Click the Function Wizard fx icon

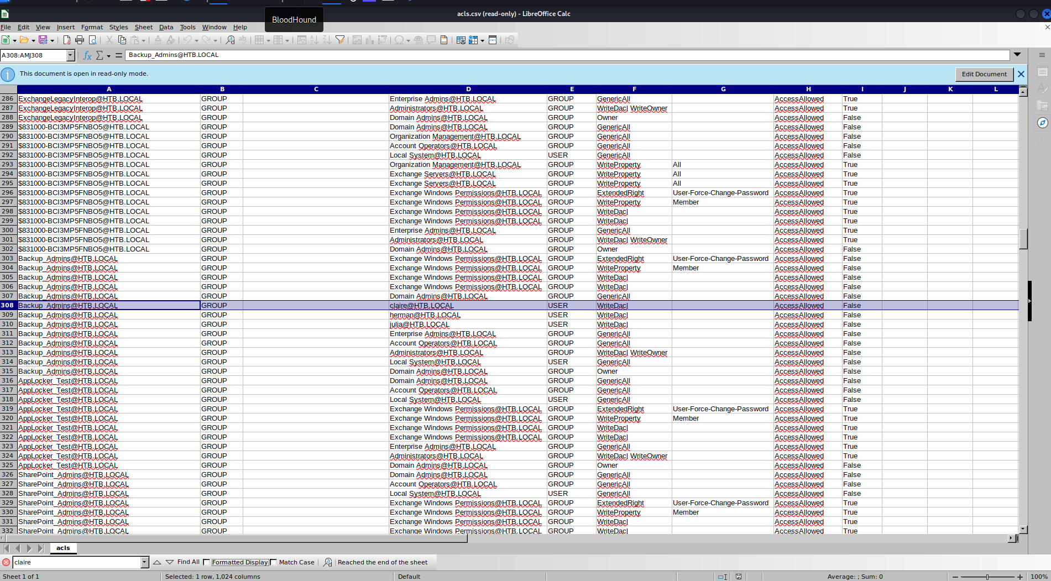tap(87, 55)
